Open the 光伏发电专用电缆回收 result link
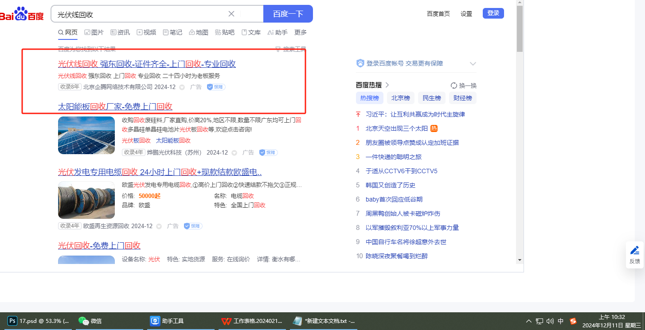 160,172
